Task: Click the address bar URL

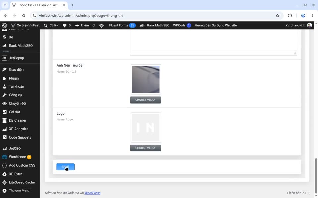Action: point(81,16)
